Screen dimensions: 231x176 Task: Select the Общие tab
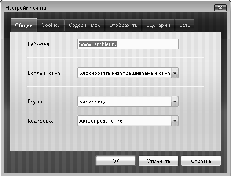click(24, 25)
